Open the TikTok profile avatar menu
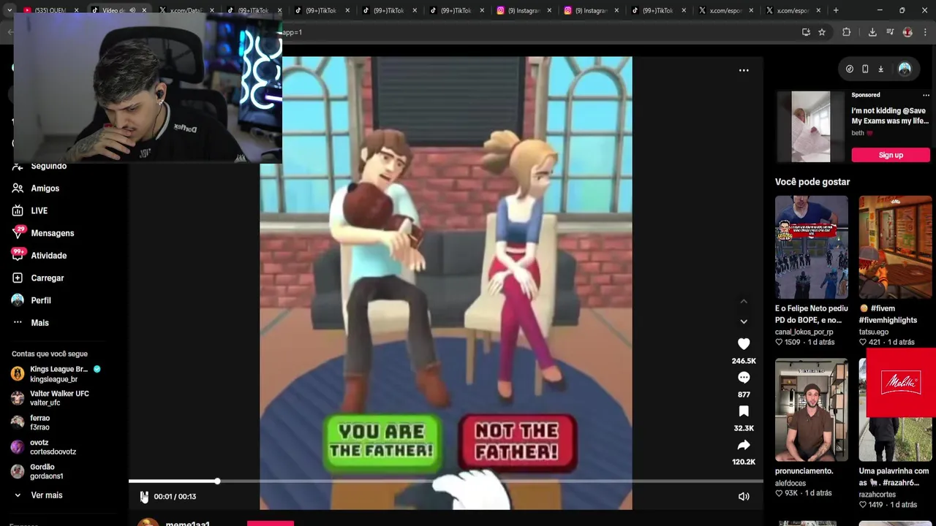 click(905, 69)
